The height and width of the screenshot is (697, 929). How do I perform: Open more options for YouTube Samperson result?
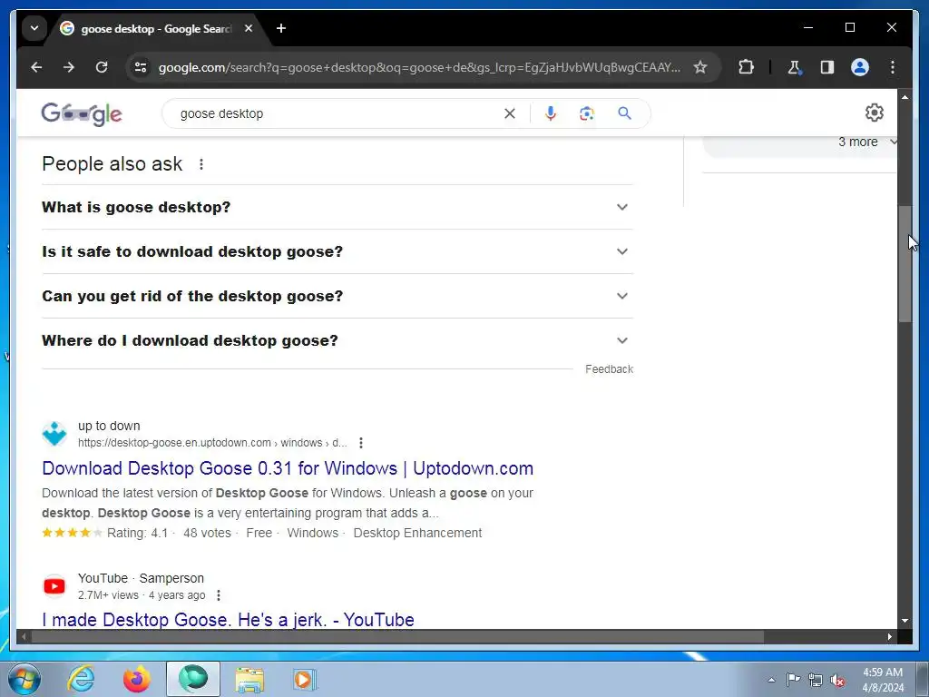tap(219, 595)
